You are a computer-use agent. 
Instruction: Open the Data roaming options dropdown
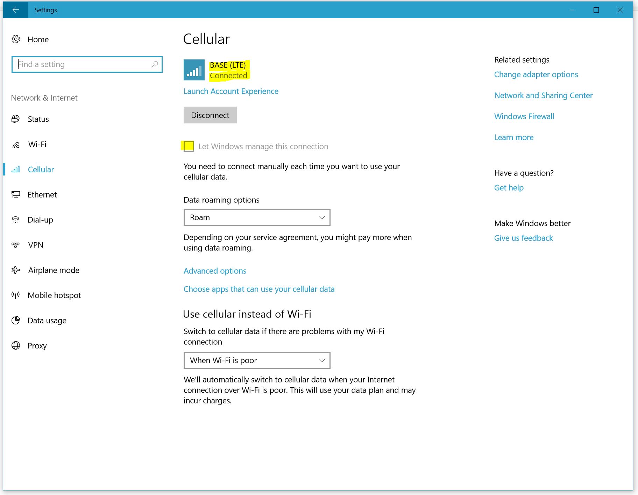coord(257,217)
